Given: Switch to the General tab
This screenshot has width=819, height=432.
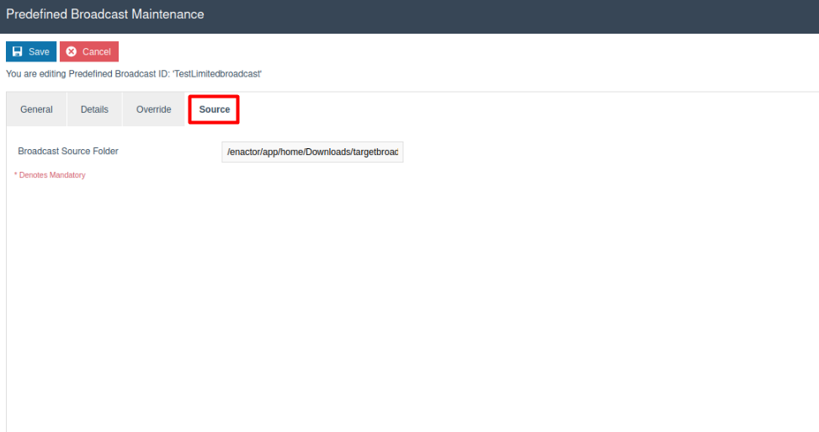Looking at the screenshot, I should [x=36, y=109].
